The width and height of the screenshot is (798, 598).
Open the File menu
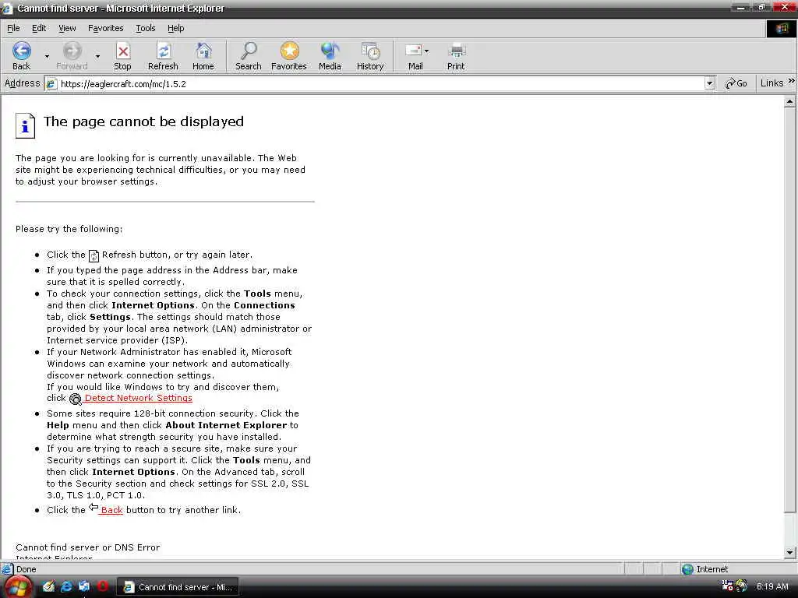tap(13, 29)
